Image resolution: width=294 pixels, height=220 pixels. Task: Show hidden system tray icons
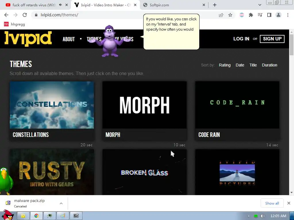coord(249,216)
